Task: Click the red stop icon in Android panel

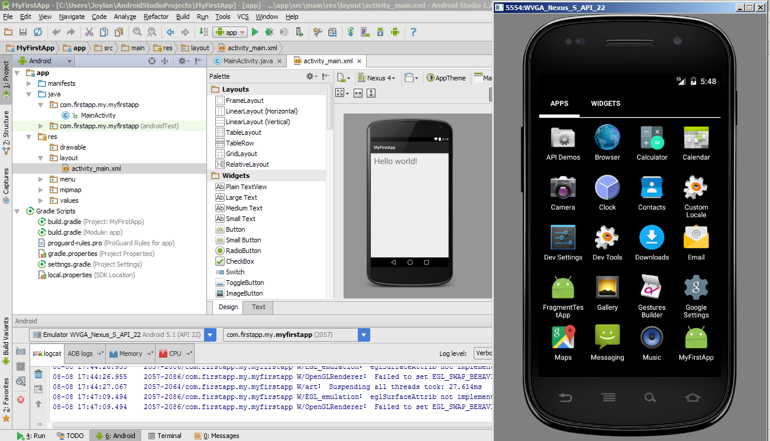Action: (x=21, y=400)
